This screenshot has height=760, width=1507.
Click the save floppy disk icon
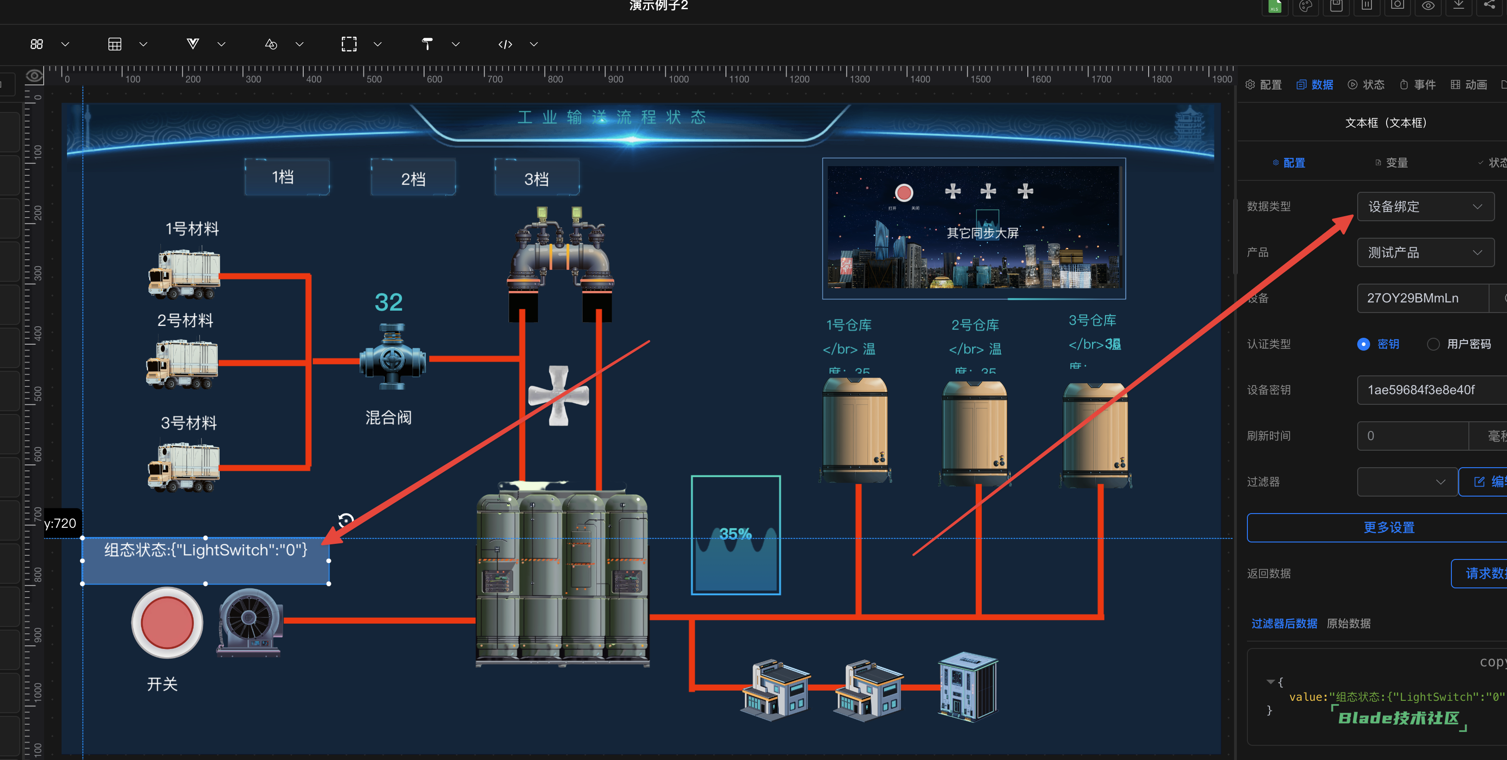pos(1336,6)
